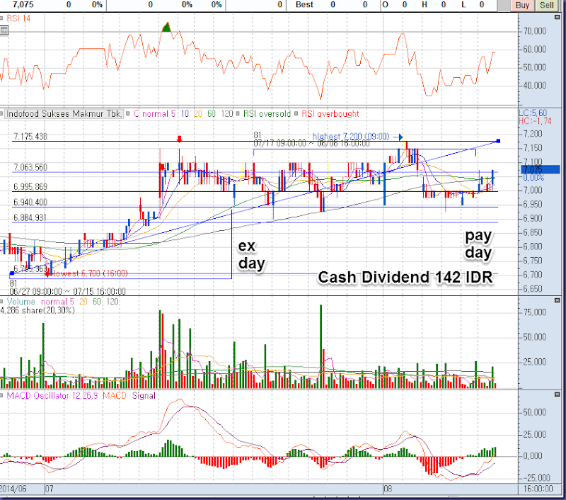566x500 pixels.
Task: Click the lowest 6,700 (16:00) label
Action: (x=91, y=273)
